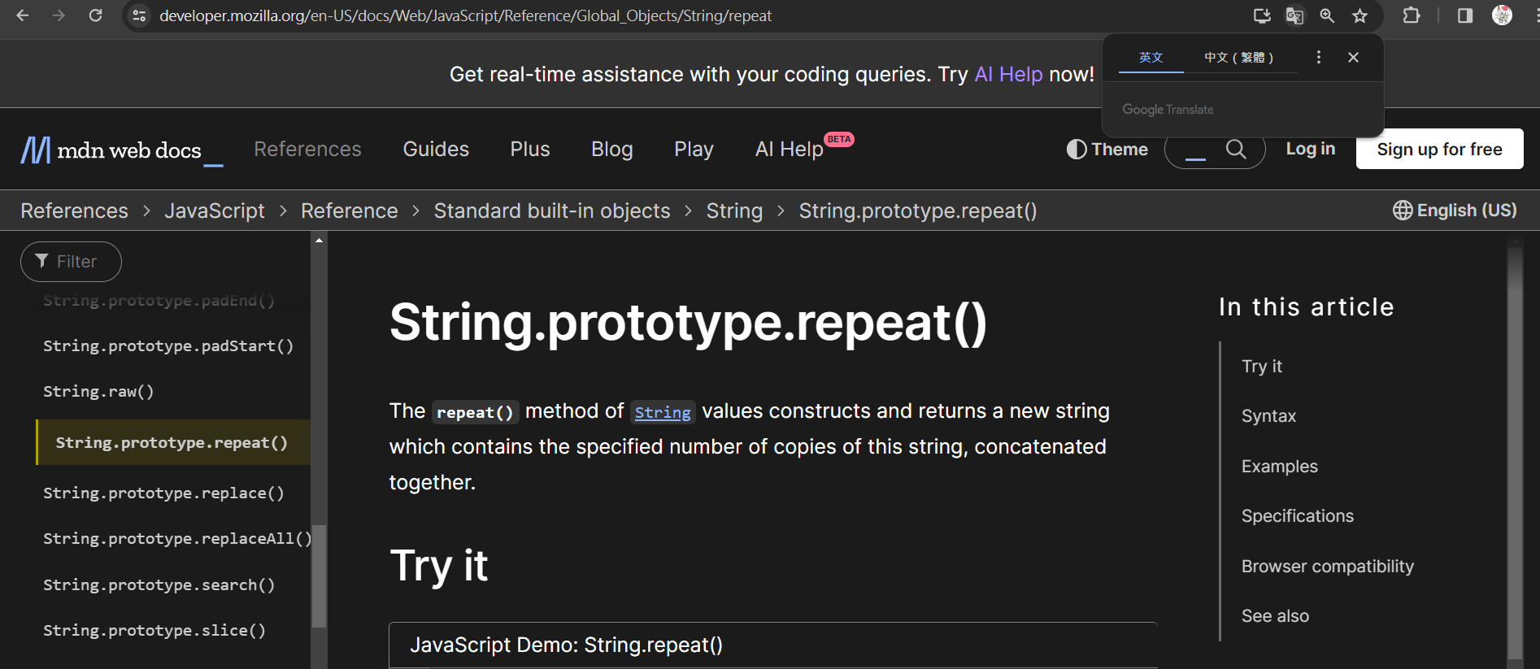Open the English (US) language selector

click(1455, 211)
